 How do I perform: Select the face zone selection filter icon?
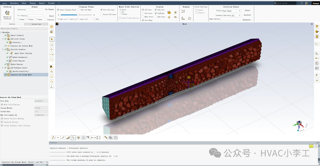point(73,138)
